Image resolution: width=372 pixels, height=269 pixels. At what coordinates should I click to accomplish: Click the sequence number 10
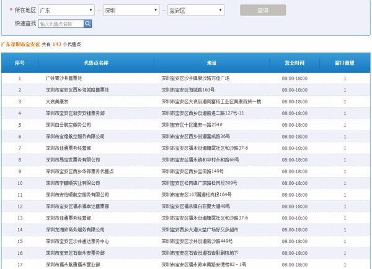click(20, 183)
